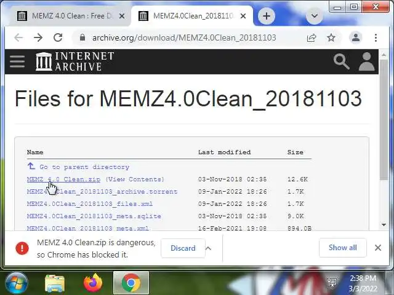394x295 pixels.
Task: Open the Internet Archive user account icon
Action: click(x=367, y=61)
